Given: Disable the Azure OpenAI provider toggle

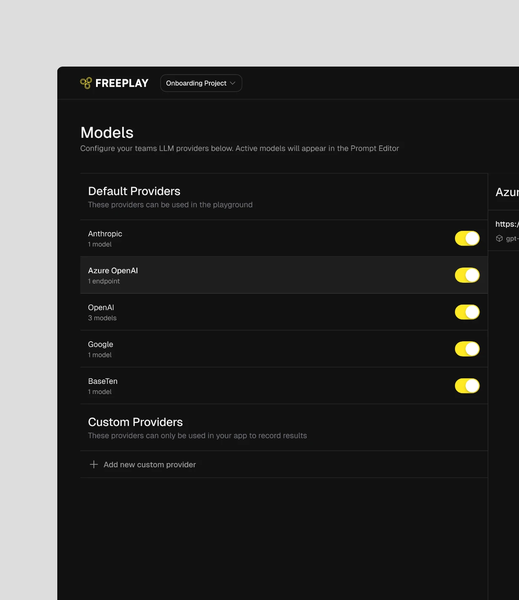Looking at the screenshot, I should point(467,275).
